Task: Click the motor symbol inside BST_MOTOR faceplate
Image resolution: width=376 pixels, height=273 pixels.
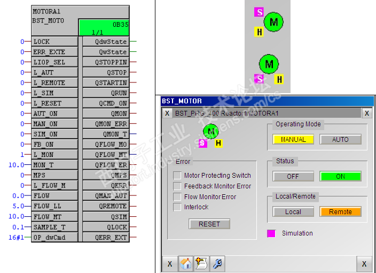Action: (x=211, y=132)
